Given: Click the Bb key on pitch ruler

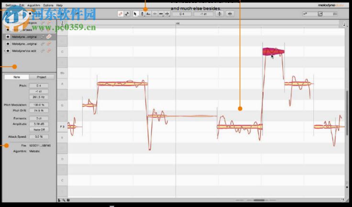Looking at the screenshot, I should click(62, 73).
